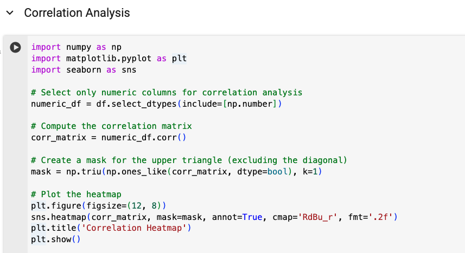Click the comment about the upper triangle mask
The height and width of the screenshot is (253, 465).
(189, 160)
